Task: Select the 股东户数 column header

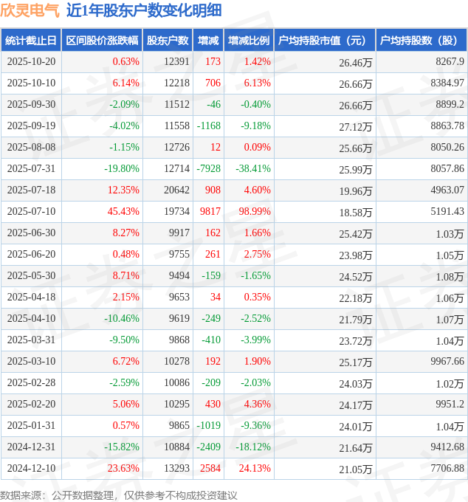Action: [167, 41]
